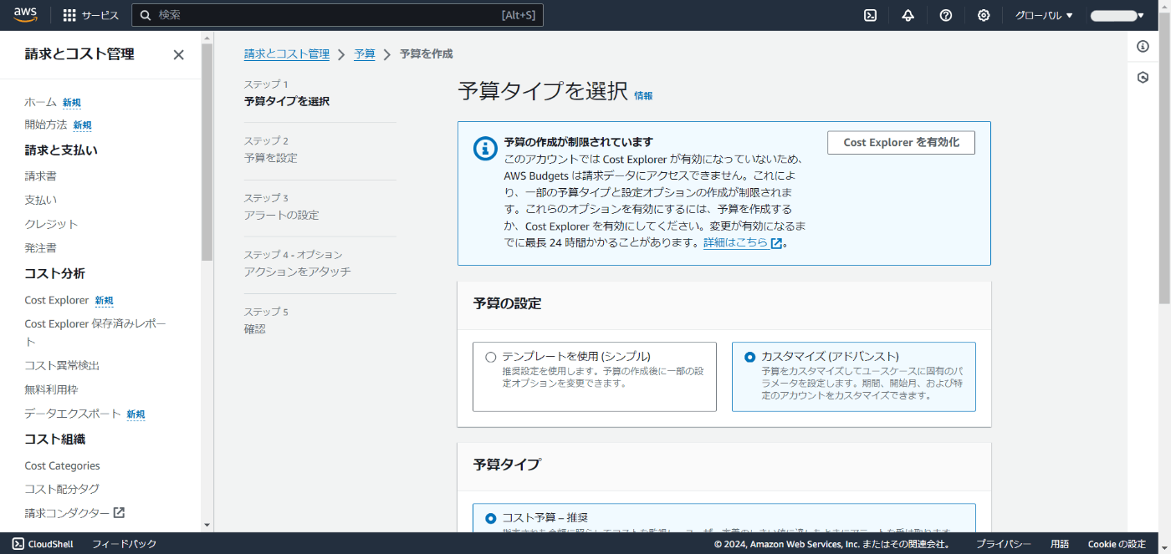Open 無料利用枠 in the sidebar

(51, 389)
